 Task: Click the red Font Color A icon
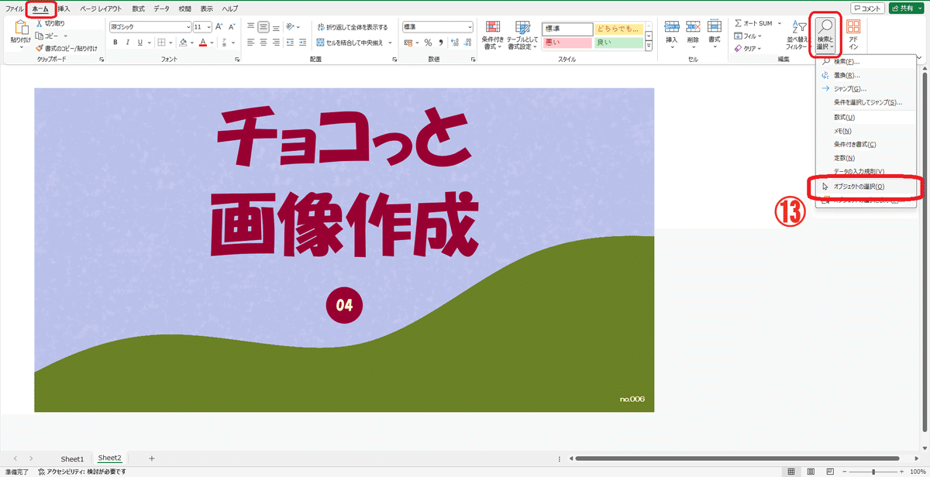click(x=202, y=43)
